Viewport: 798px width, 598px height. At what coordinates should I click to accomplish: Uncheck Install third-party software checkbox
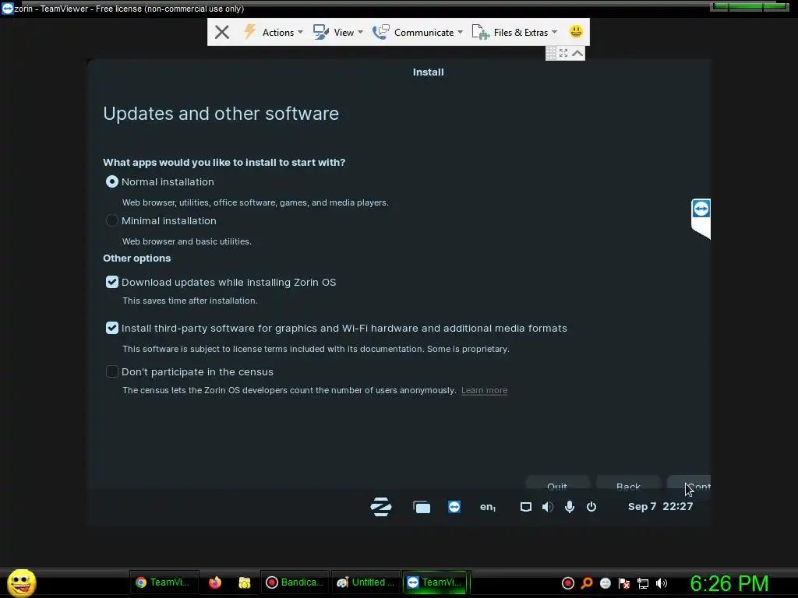112,328
